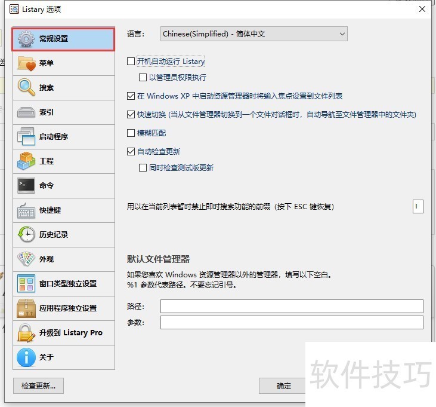Screen dimensions: 436x407
Task: Click the padlock icon for Listary Pro upgrade
Action: 26,333
